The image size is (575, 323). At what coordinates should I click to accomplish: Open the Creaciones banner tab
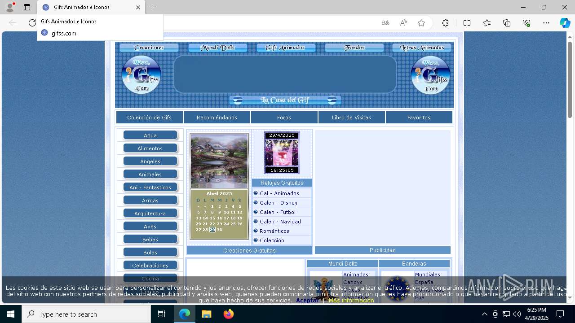point(149,48)
